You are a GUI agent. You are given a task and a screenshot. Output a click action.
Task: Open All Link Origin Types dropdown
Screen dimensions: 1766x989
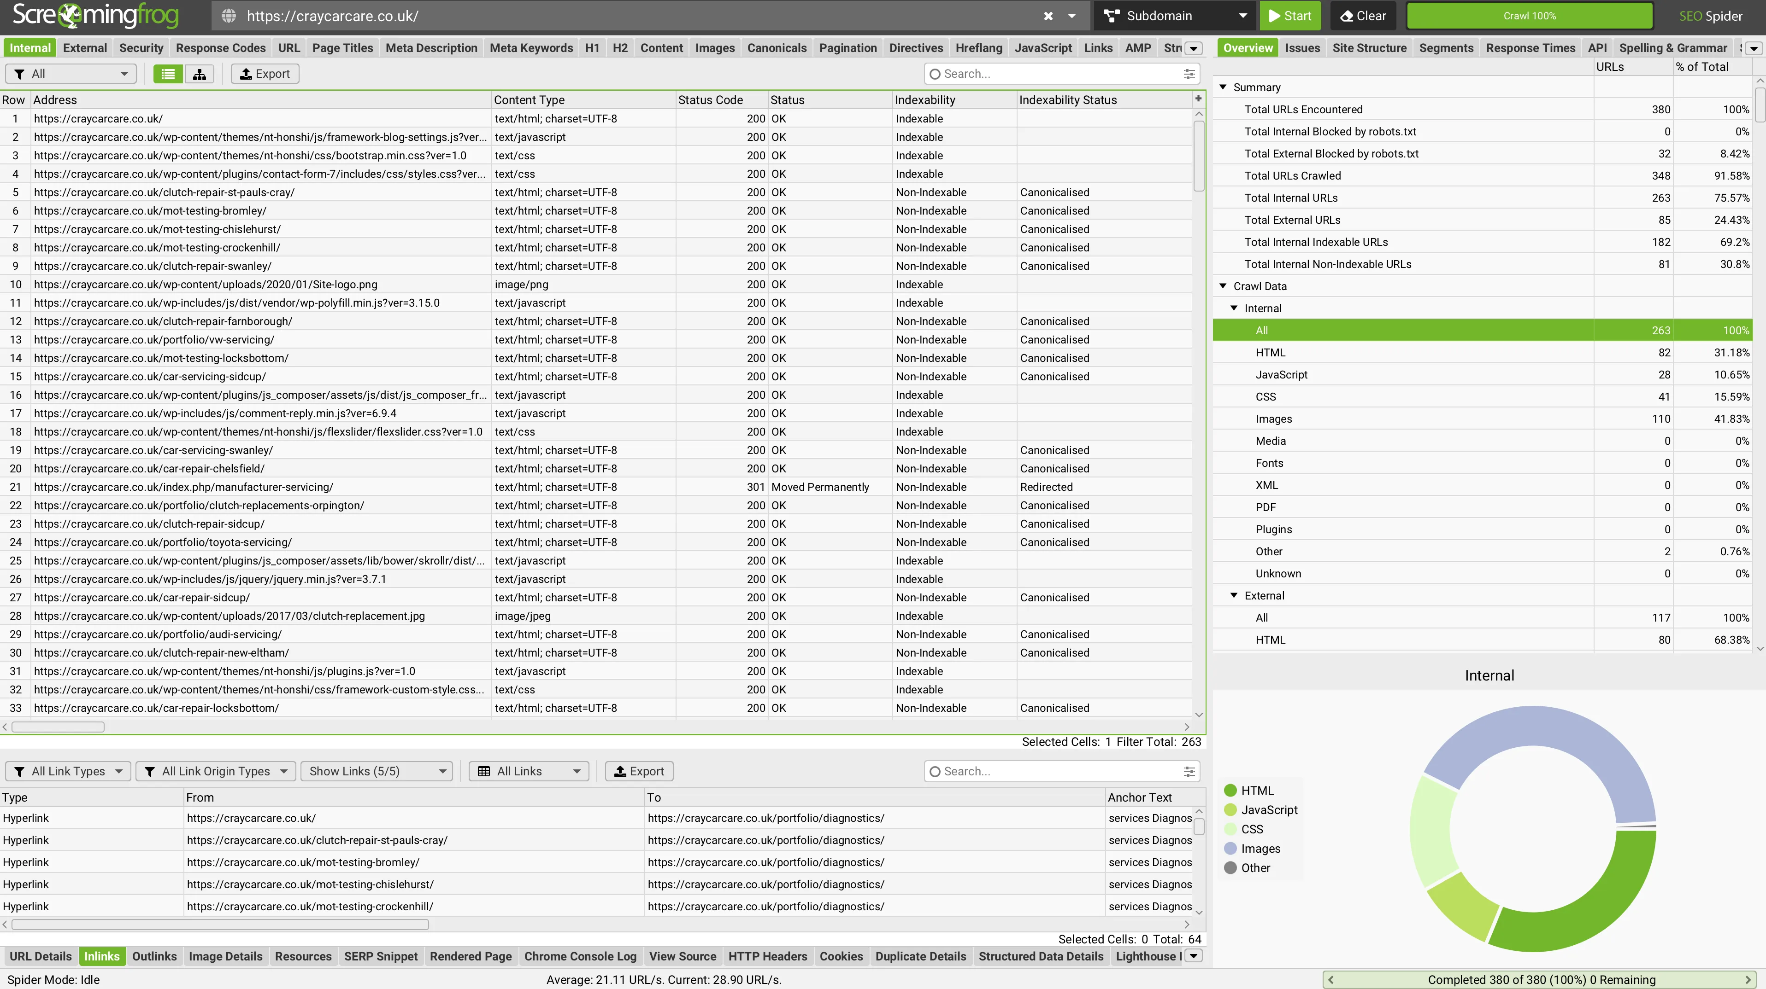point(216,771)
